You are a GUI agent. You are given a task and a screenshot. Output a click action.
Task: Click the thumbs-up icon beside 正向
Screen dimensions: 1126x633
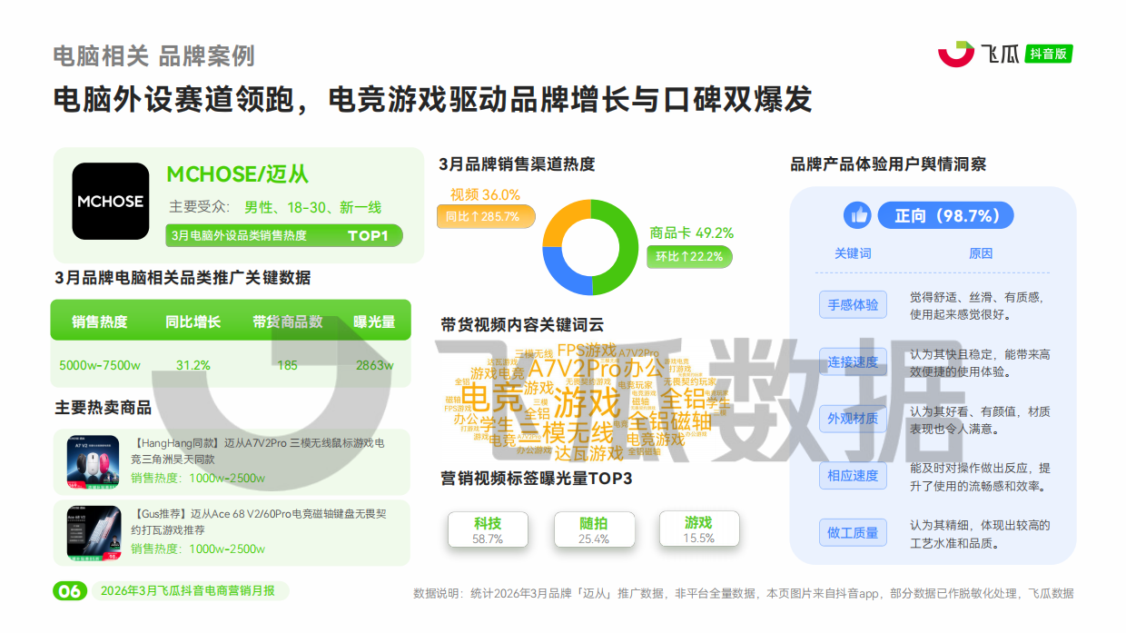[x=857, y=215]
